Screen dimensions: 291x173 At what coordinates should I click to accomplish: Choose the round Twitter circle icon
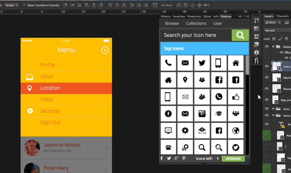236,147
